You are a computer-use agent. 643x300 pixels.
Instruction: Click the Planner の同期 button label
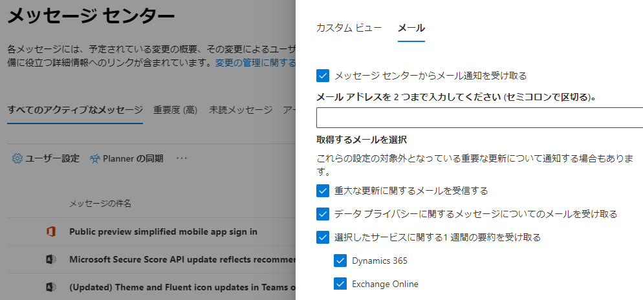(133, 158)
